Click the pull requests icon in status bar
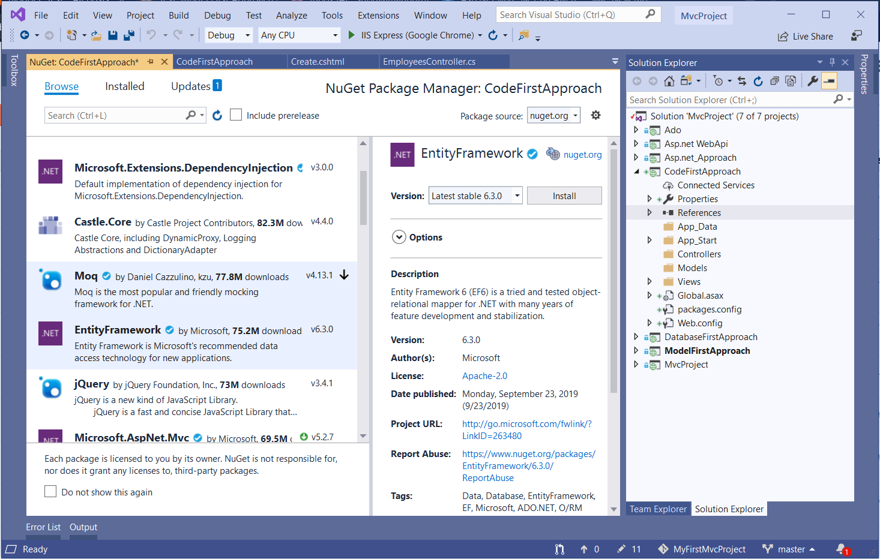This screenshot has width=880, height=559. [x=559, y=549]
